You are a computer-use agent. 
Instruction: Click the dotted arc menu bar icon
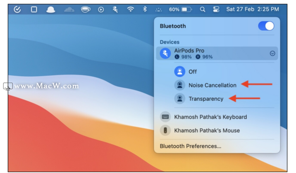coord(159,10)
